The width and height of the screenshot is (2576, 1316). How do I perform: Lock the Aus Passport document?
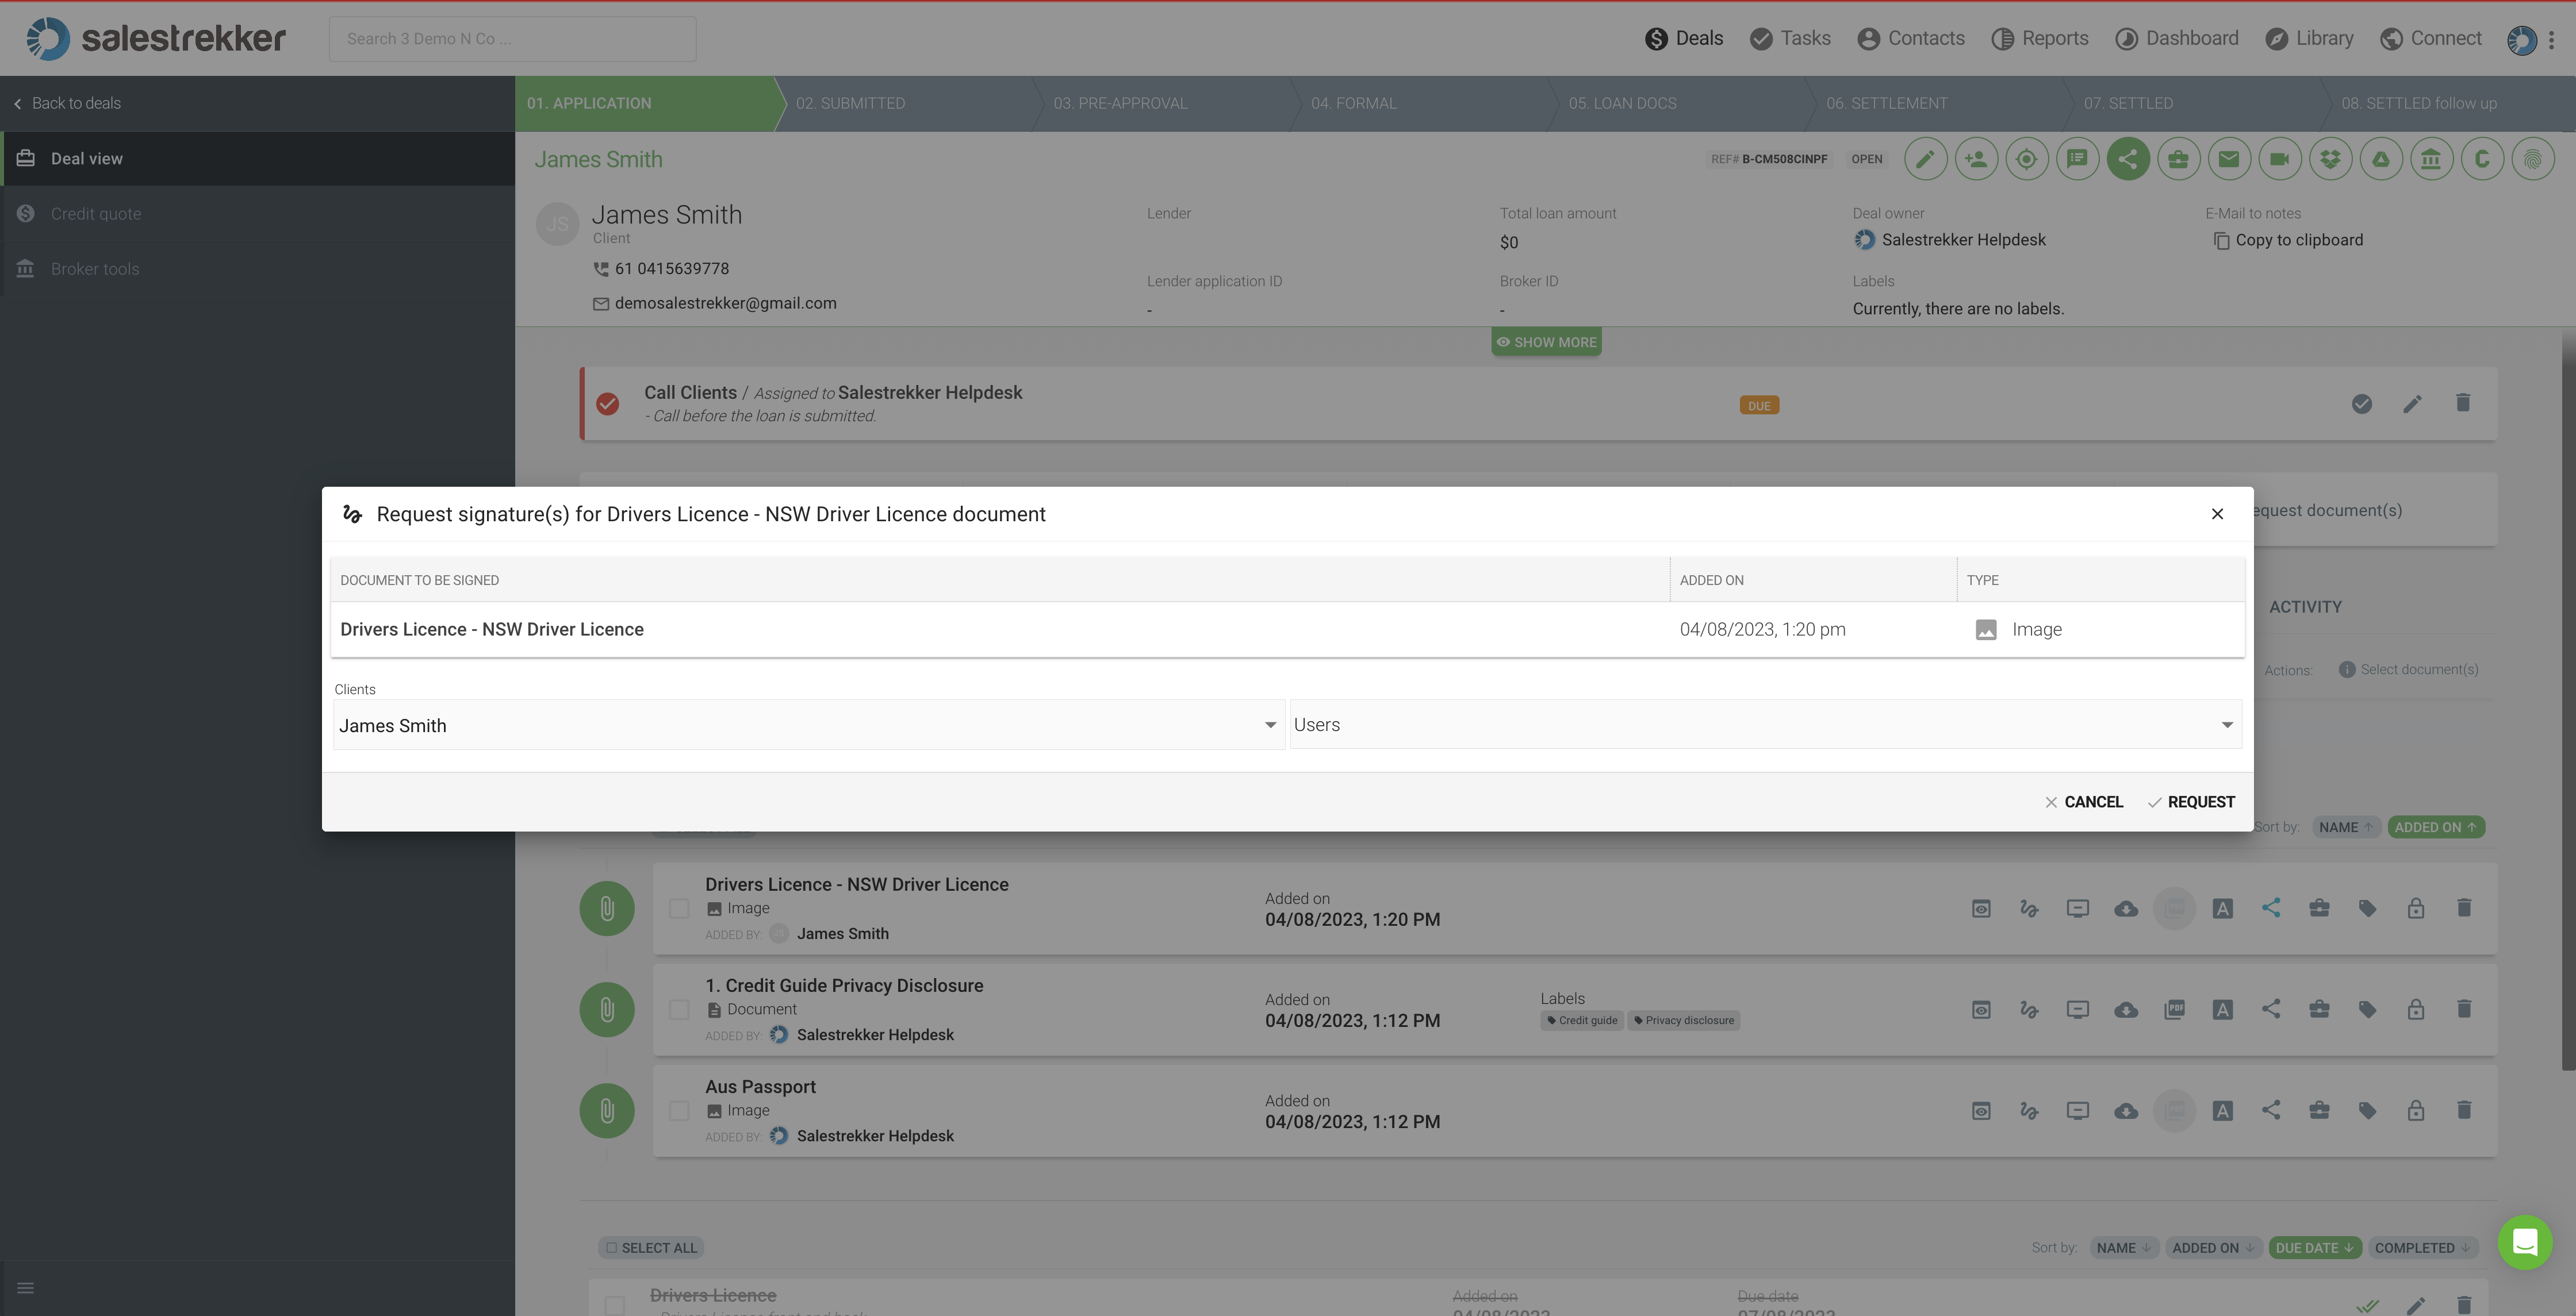(x=2416, y=1110)
